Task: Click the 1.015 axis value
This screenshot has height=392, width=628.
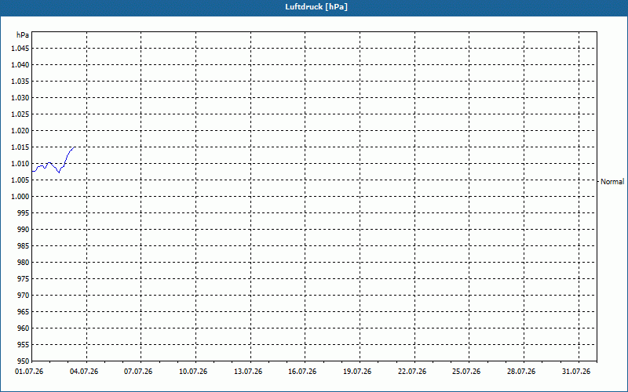Action: pos(20,147)
